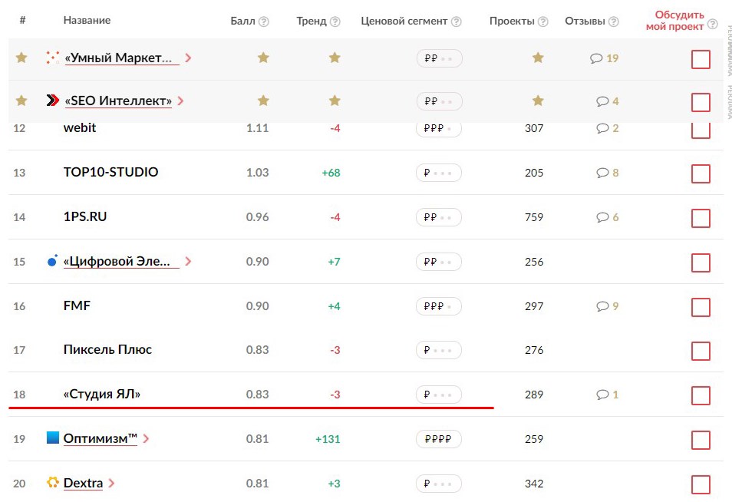Viewport: 732px width, 502px height.
Task: Open help icon next to Отзывы header
Action: pyautogui.click(x=614, y=21)
